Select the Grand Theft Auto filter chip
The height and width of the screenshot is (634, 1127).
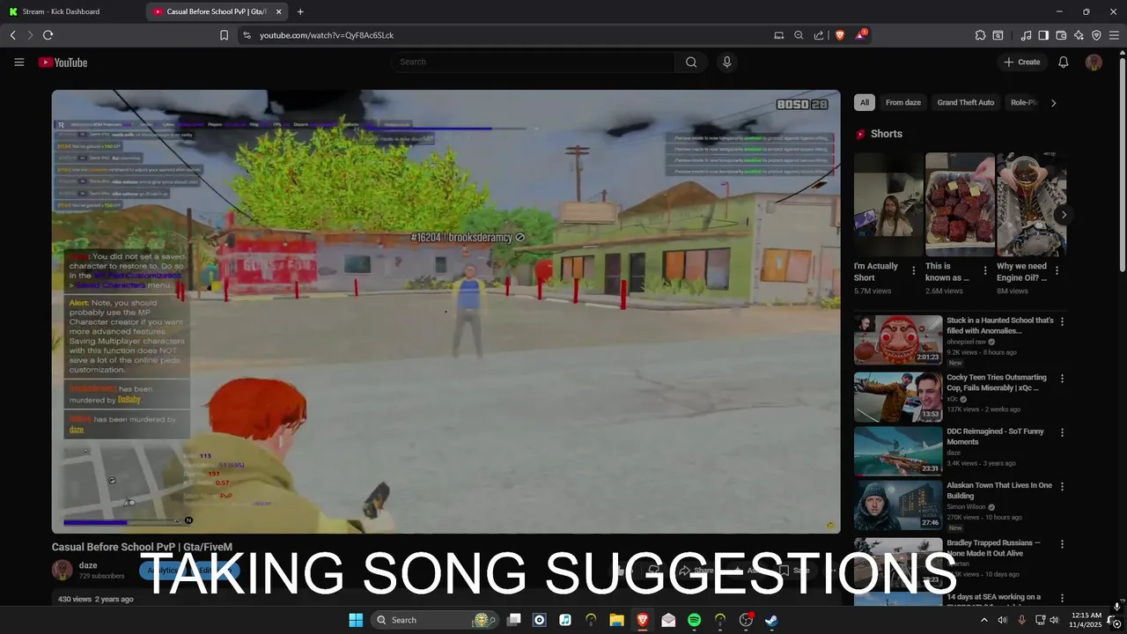tap(965, 102)
